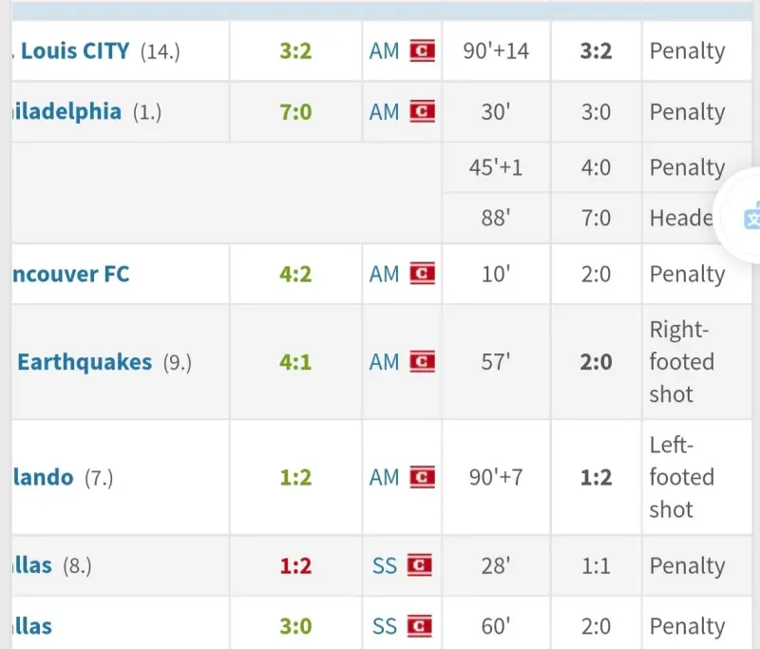Viewport: 760px width, 649px height.
Task: Click the captain icon in Orlando row
Action: click(x=423, y=477)
